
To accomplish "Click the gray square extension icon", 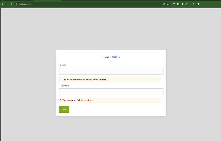I will [178, 4].
